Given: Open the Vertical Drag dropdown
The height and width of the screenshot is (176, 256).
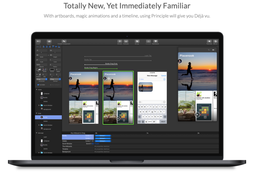Looking at the screenshot, I should coord(55,79).
